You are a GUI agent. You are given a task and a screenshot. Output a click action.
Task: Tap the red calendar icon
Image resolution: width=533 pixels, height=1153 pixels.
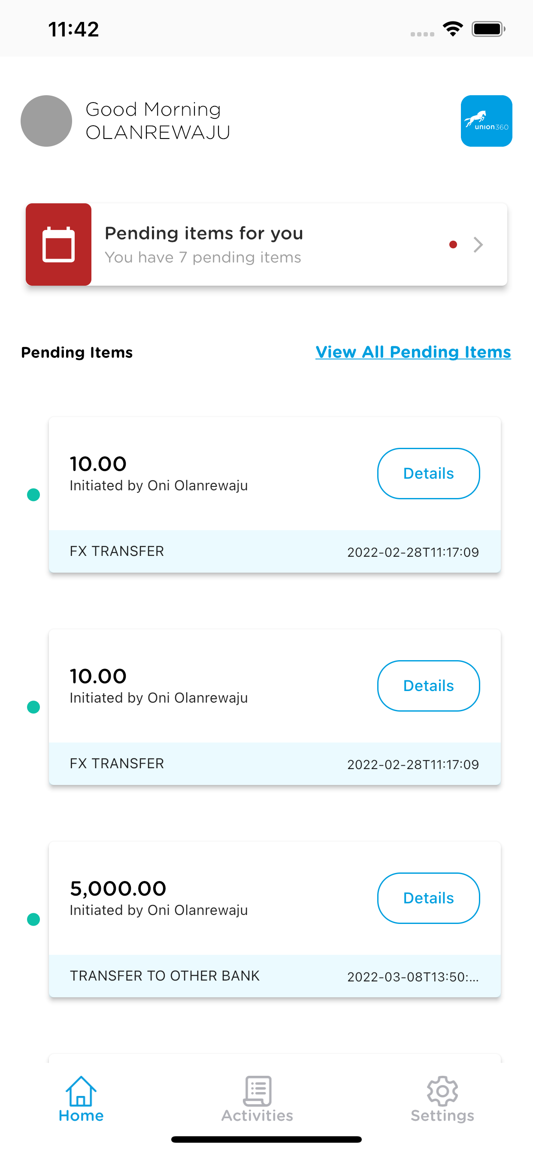tap(59, 244)
